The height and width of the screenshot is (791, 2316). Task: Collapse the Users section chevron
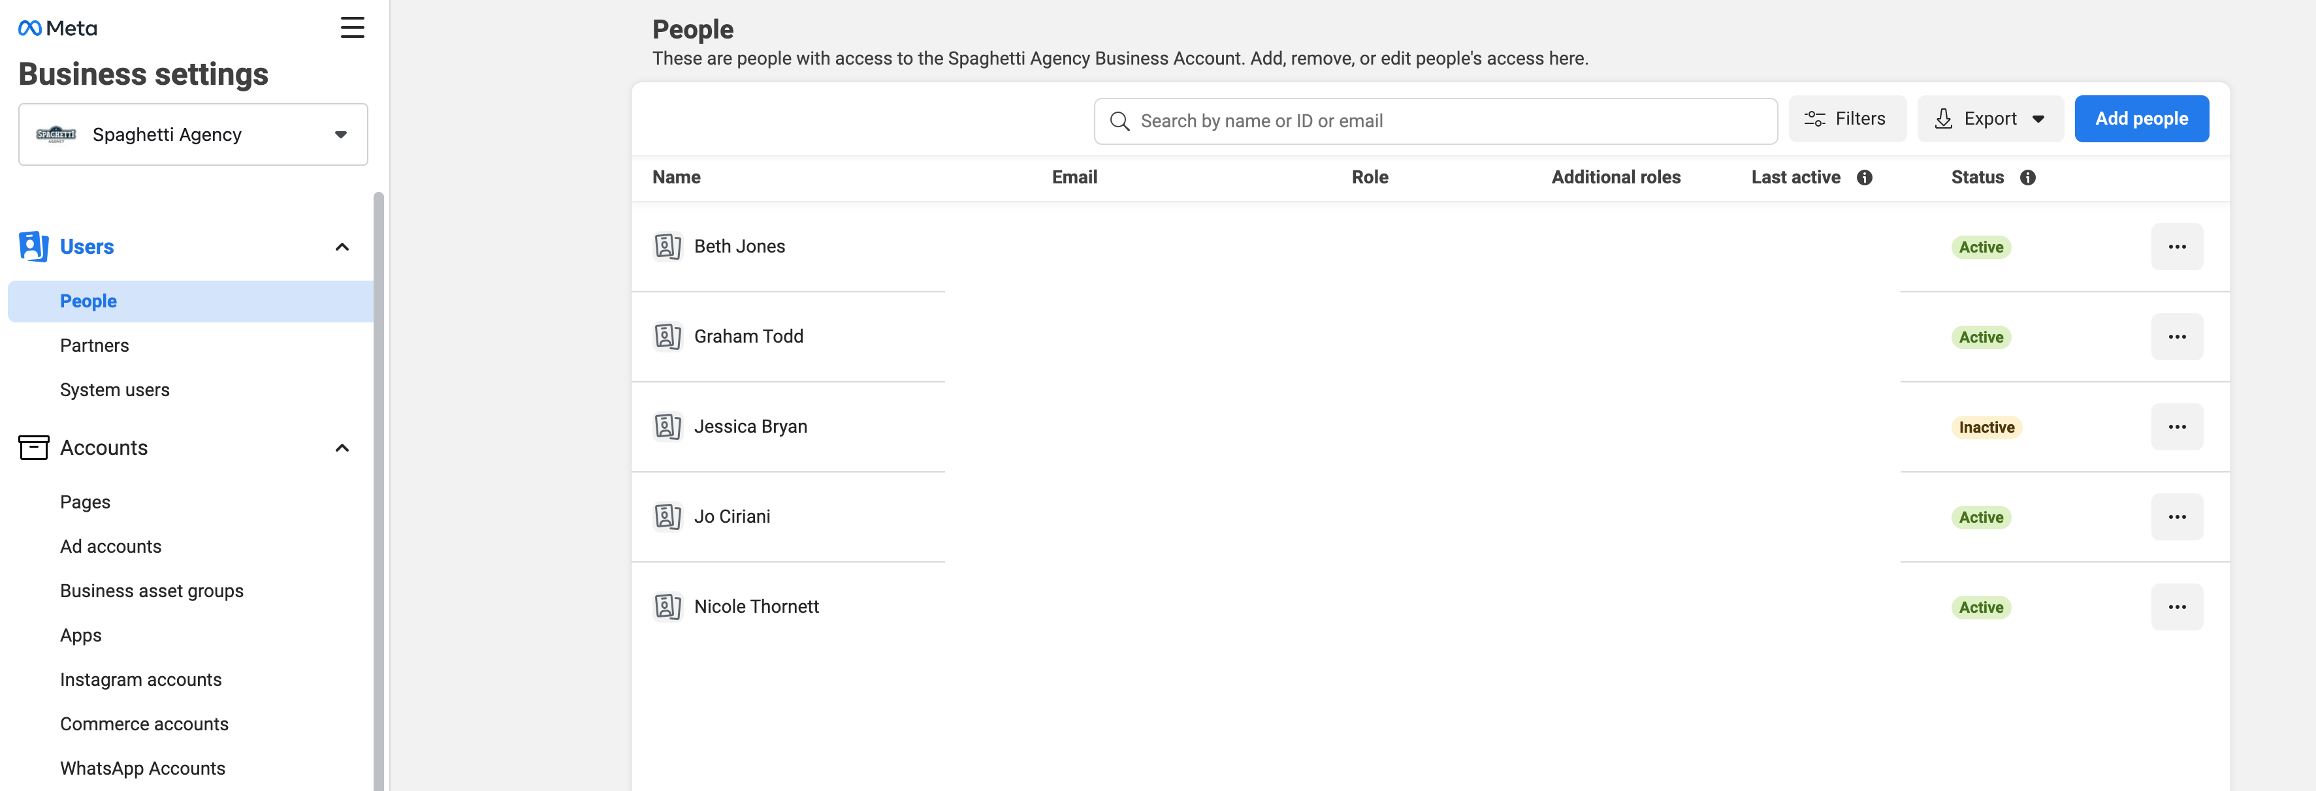(342, 246)
